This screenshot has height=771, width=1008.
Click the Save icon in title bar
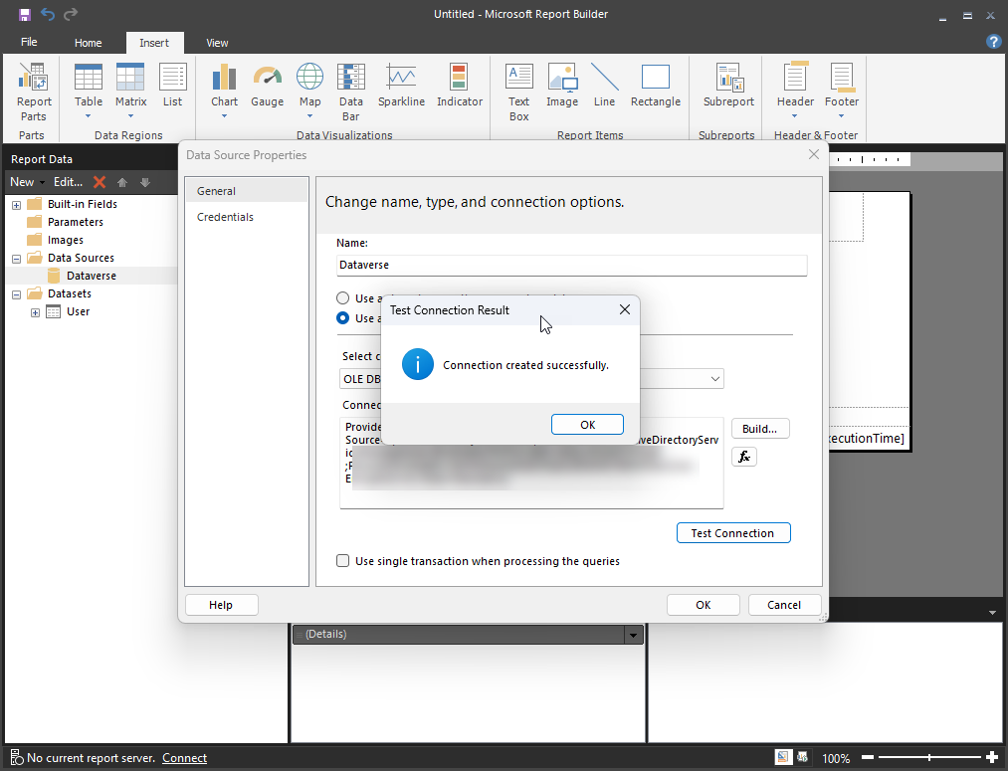click(x=25, y=14)
